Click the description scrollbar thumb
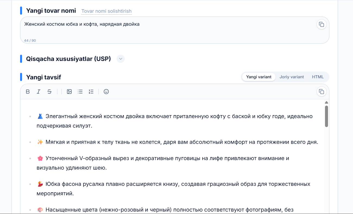 pyautogui.click(x=326, y=116)
